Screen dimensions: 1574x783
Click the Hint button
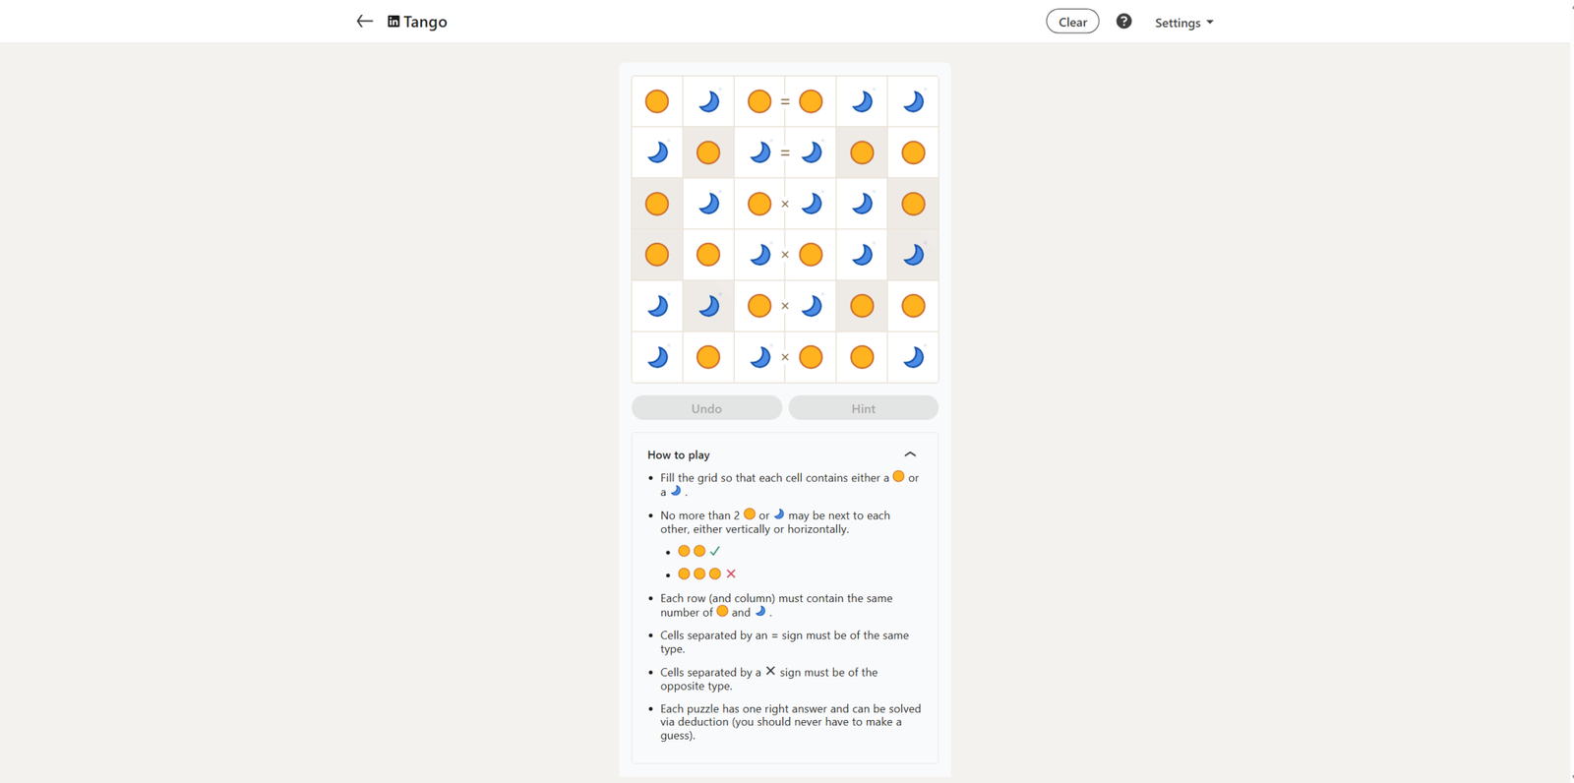[863, 408]
